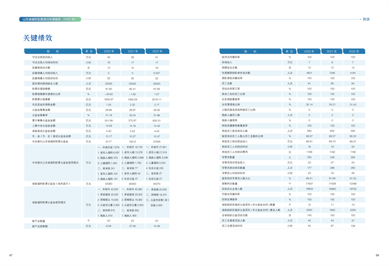Select the 公益金筹集率 indicator label
Image resolution: width=389 pixels, height=266 pixels.
click(41, 115)
